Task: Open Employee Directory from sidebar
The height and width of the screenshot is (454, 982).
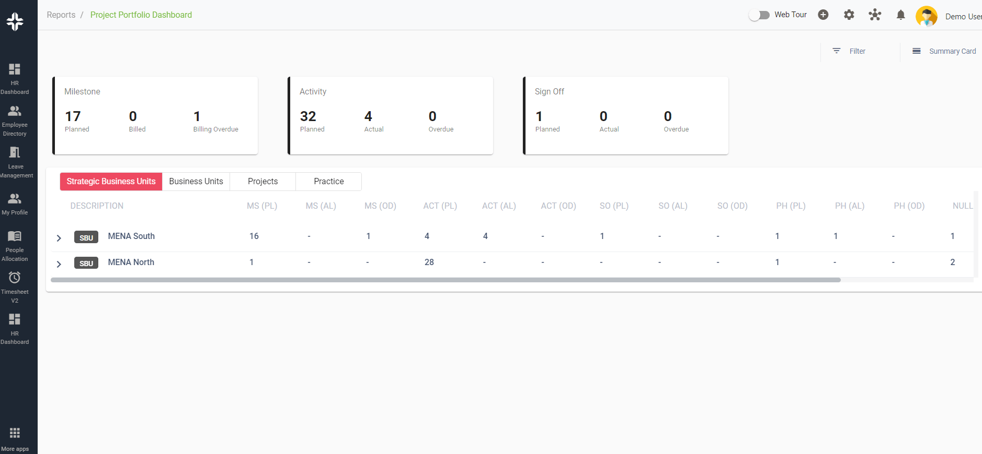Action: pyautogui.click(x=15, y=111)
